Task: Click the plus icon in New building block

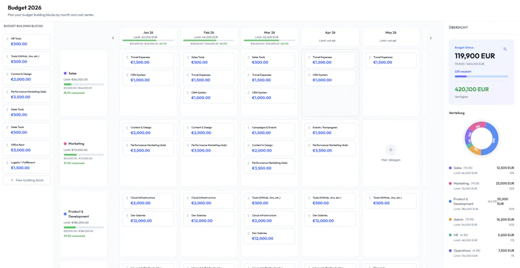Action: coord(12,180)
